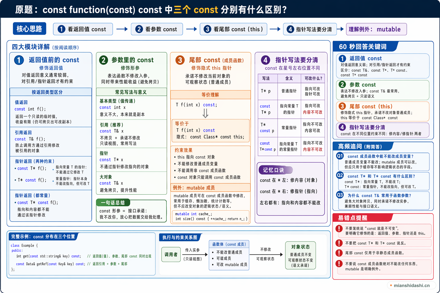Click the Q2 badge in 高频追问
The height and width of the screenshot is (293, 440).
340,175
